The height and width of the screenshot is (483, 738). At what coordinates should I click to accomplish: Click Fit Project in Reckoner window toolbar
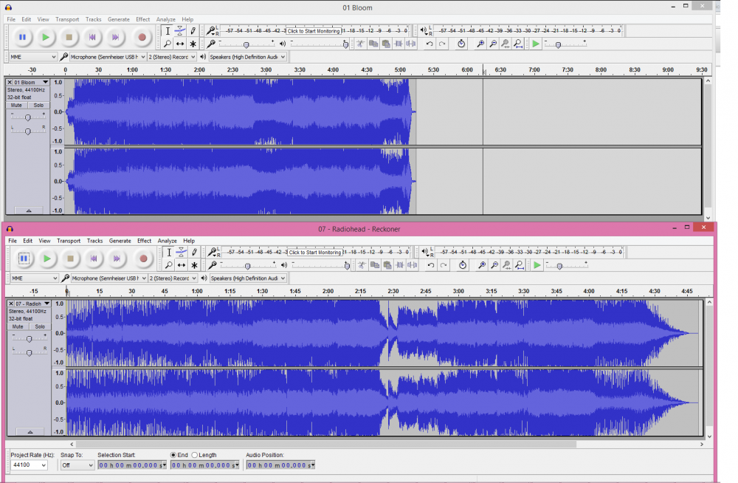click(520, 265)
